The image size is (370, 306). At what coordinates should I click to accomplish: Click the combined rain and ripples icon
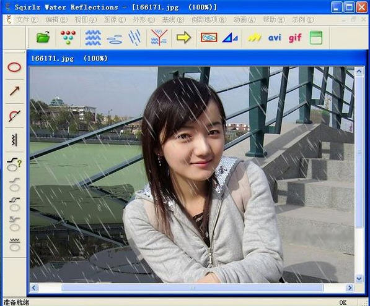[x=159, y=37]
